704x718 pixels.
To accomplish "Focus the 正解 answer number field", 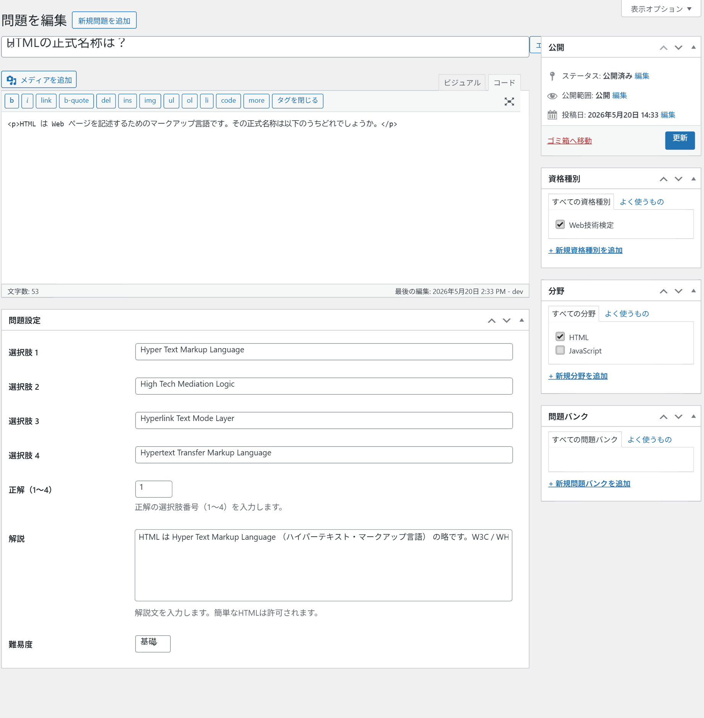I will pos(154,489).
